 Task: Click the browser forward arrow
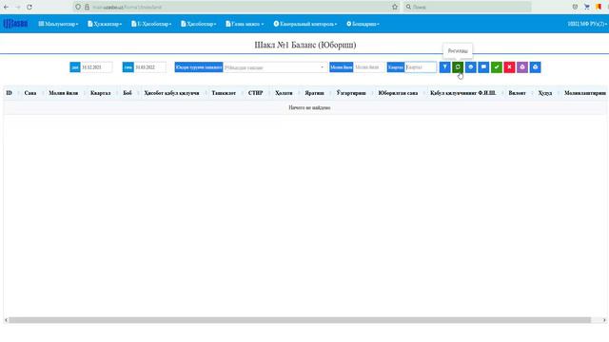(x=17, y=7)
